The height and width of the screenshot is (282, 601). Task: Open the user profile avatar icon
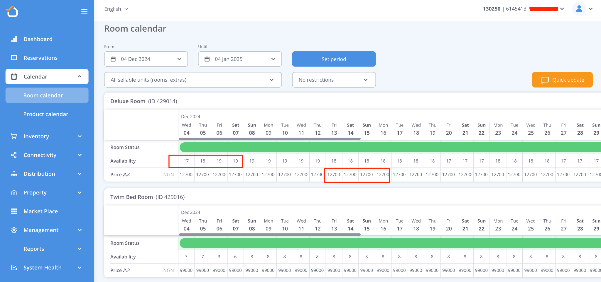pos(579,9)
